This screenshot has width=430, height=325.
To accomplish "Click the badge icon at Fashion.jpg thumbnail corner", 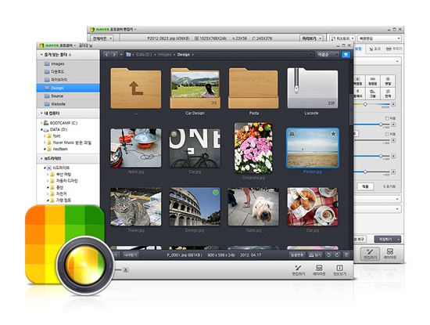I will click(x=292, y=134).
